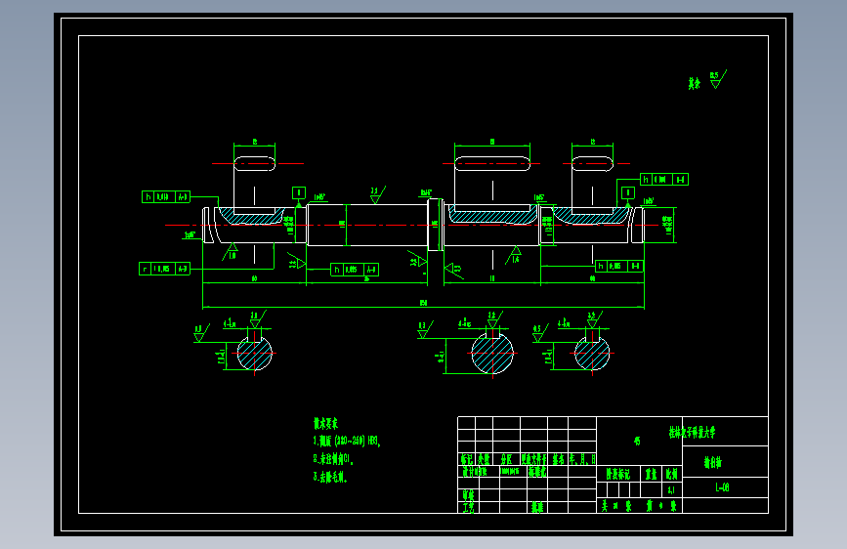Image resolution: width=847 pixels, height=549 pixels.
Task: Select datum box above right shaft end
Action: pyautogui.click(x=628, y=192)
